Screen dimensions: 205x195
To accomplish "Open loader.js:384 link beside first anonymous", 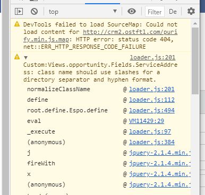I will (152, 142).
